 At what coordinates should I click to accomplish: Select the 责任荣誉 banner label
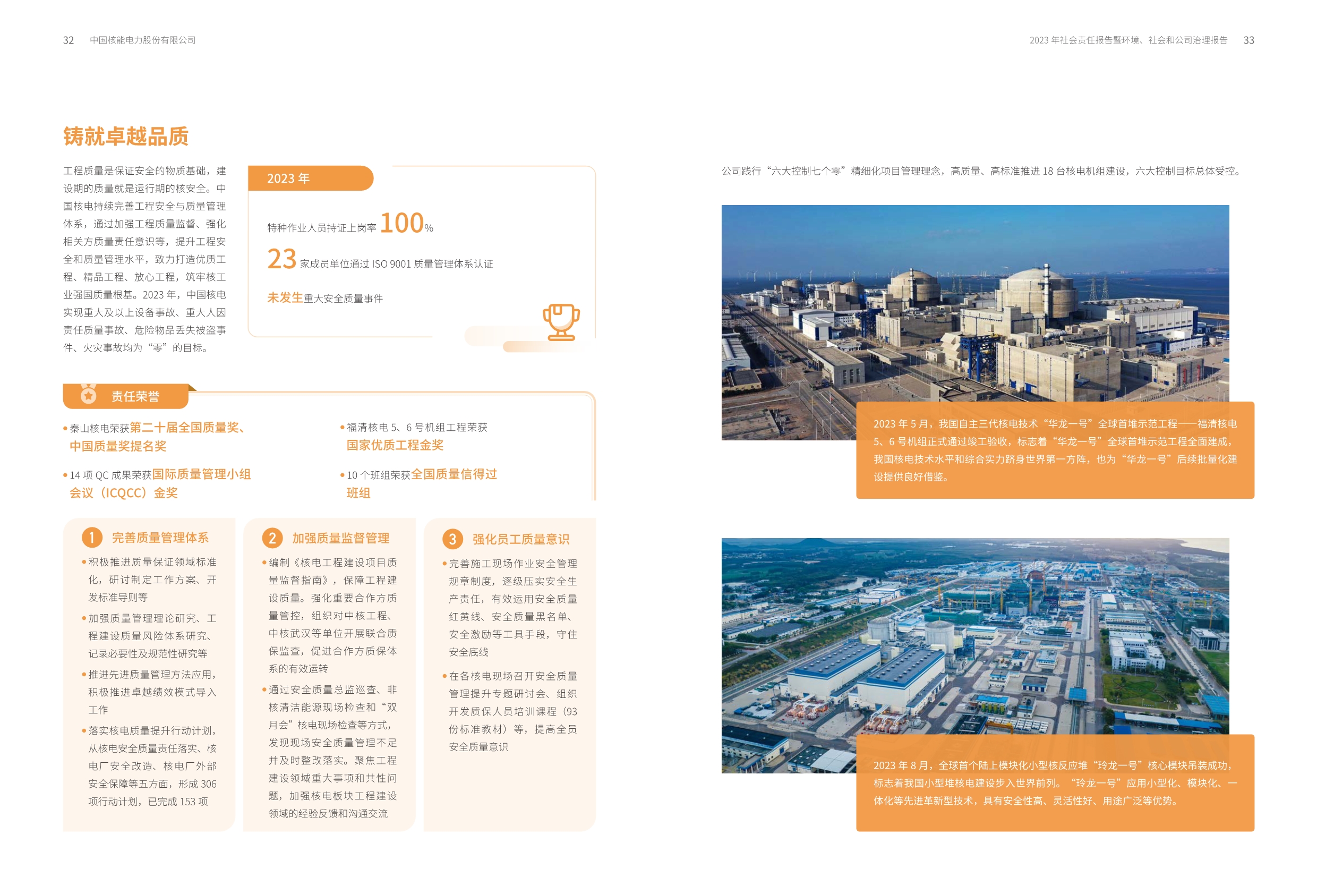[x=135, y=396]
